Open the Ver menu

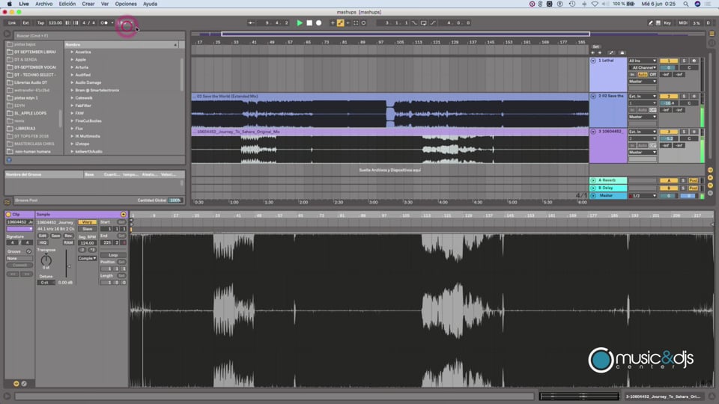(105, 4)
